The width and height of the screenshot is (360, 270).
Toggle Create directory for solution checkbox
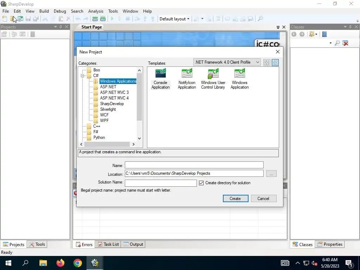[x=201, y=183]
